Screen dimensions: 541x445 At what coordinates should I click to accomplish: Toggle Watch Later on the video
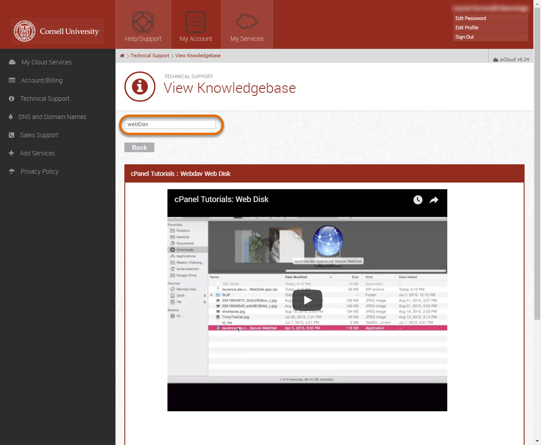click(x=418, y=199)
